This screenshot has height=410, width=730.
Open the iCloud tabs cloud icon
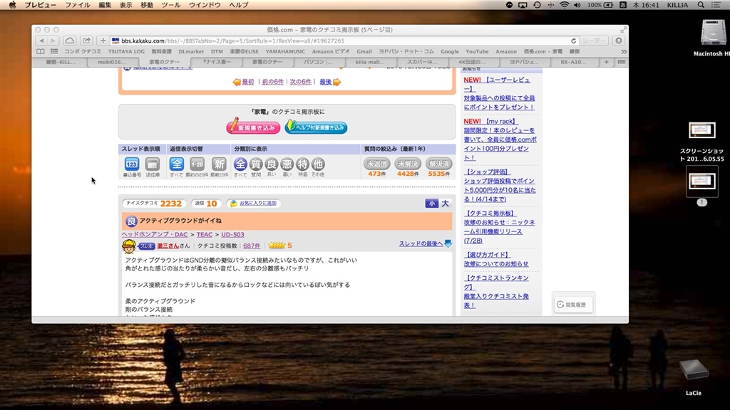[69, 41]
